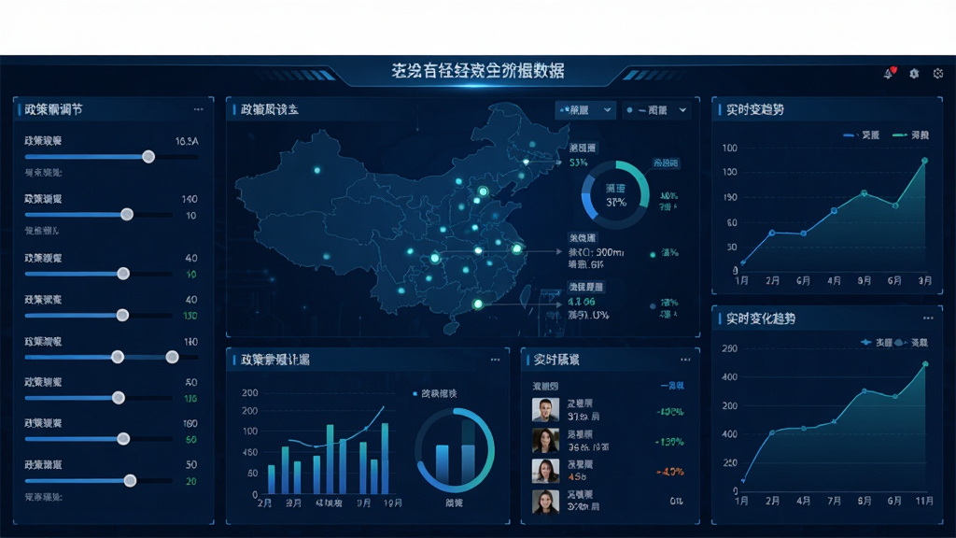The height and width of the screenshot is (538, 956).
Task: Click the glowing marker on the south coast of the map
Action: (x=478, y=304)
